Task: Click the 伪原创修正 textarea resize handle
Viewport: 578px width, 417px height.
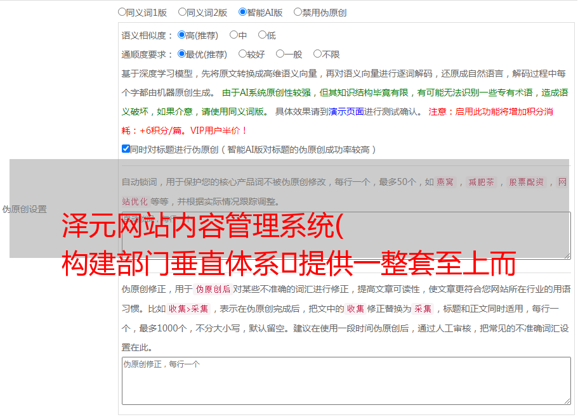Action: click(567, 402)
